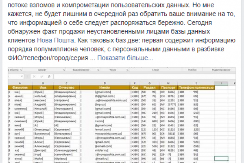The height and width of the screenshot is (163, 244).
Task: Click the Код header cell
Action: click(135, 88)
